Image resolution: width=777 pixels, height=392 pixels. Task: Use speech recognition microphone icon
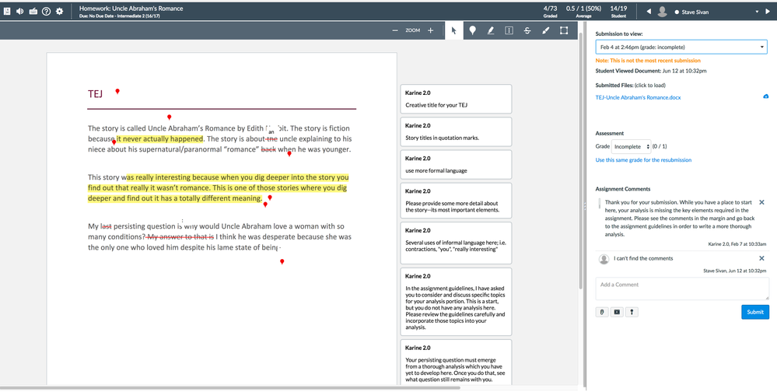[x=632, y=312]
